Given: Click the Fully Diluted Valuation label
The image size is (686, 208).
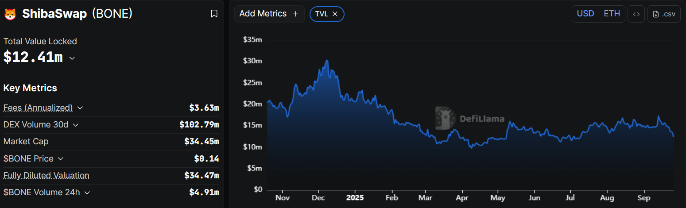Looking at the screenshot, I should tap(46, 176).
